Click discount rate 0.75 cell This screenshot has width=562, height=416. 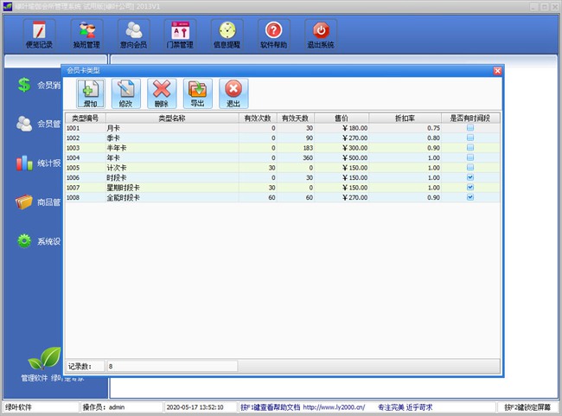[405, 128]
